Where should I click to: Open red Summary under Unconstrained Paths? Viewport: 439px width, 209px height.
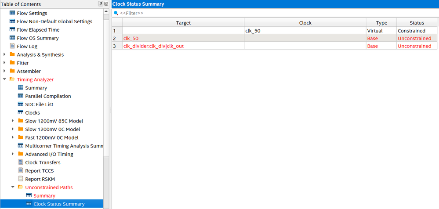44,195
